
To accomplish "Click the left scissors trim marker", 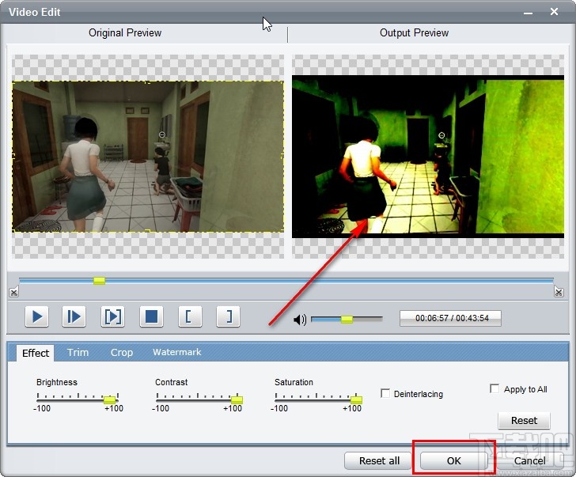I will pyautogui.click(x=13, y=293).
